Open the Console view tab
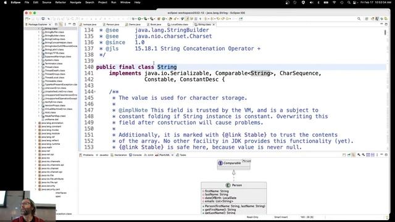This screenshot has height=222, width=395. (136, 155)
